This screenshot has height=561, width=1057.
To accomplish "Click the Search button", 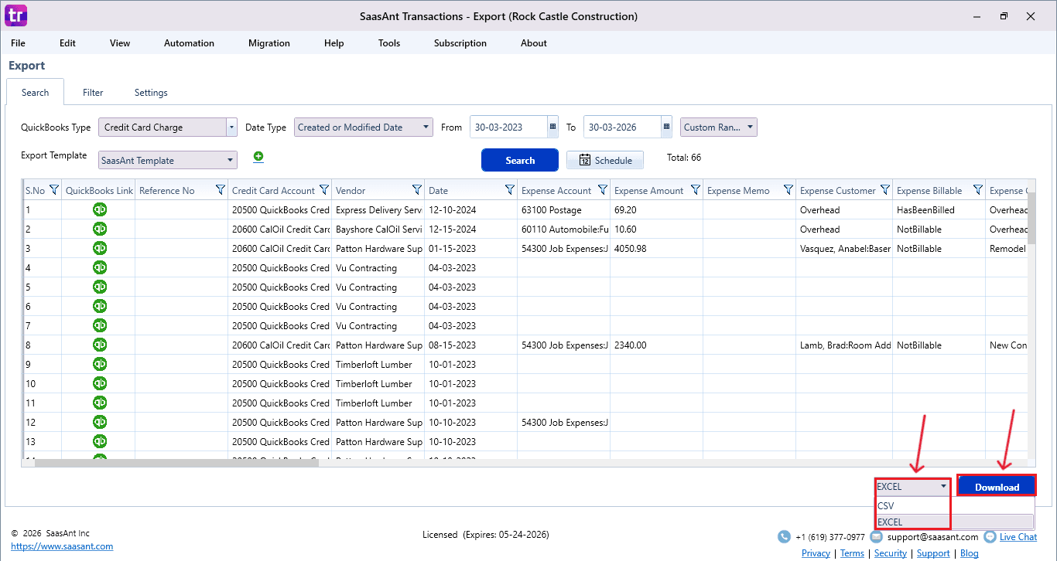I will click(x=519, y=160).
